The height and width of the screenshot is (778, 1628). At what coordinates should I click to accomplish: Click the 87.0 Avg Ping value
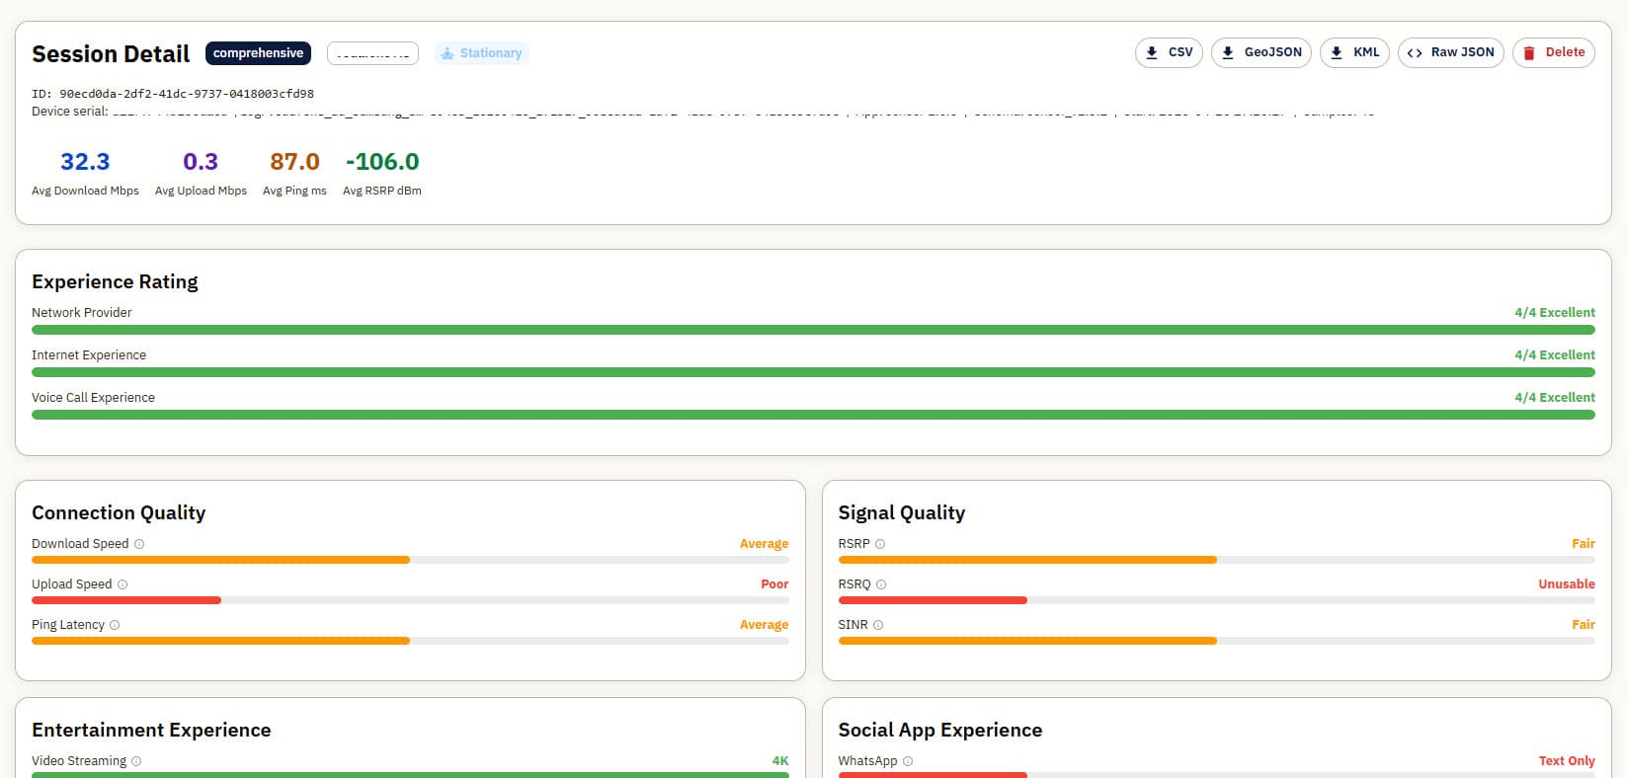pyautogui.click(x=294, y=161)
